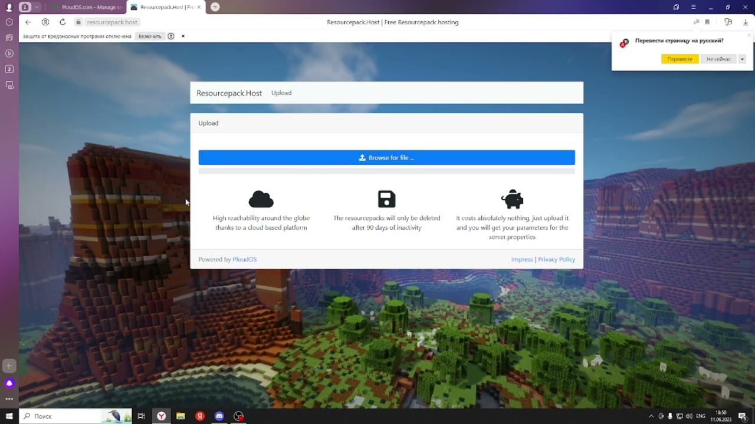Open the browser profile avatar
Screen dimensions: 755x424
[9, 7]
